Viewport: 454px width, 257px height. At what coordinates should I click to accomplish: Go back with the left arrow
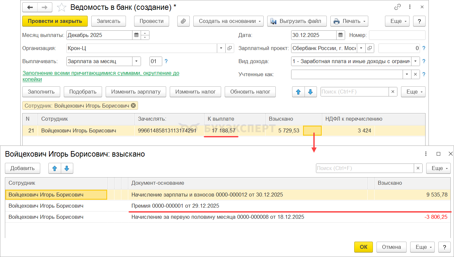click(30, 7)
